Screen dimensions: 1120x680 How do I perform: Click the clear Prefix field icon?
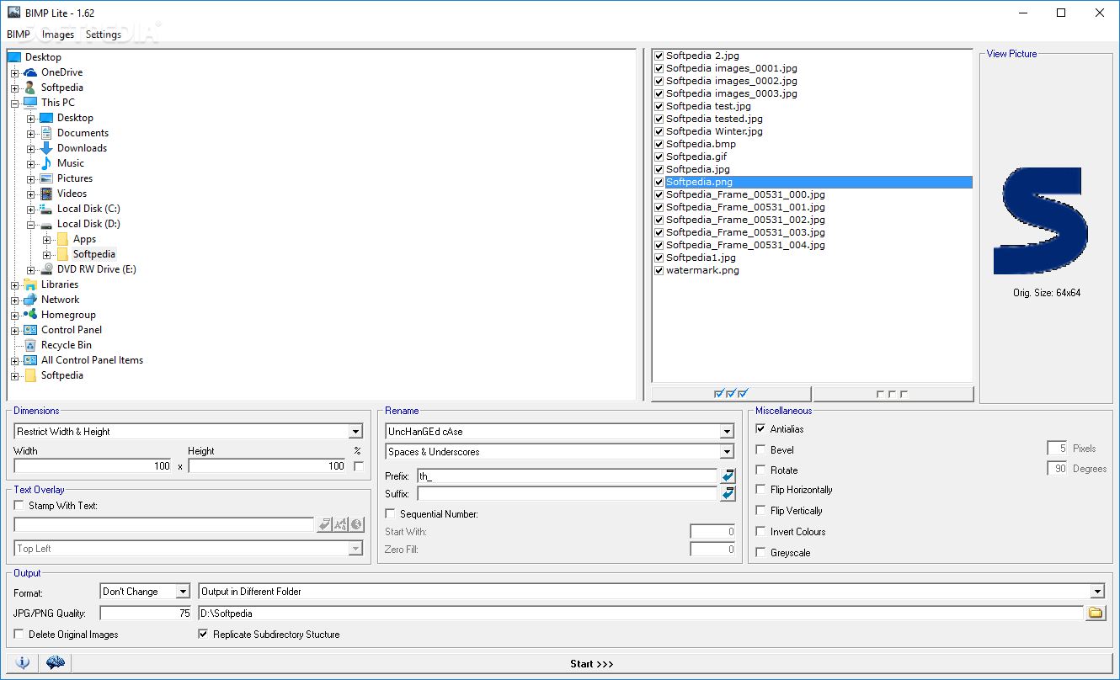728,475
